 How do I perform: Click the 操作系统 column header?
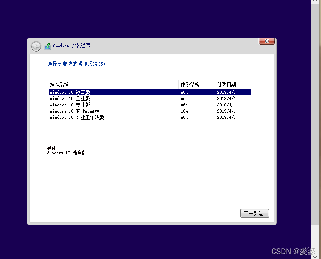[113, 84]
